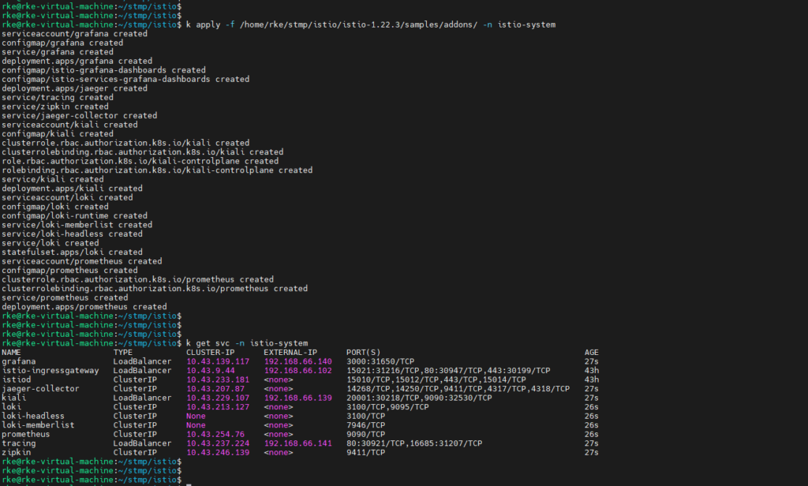
Task: Click 'serviceaccount/prometheus created' line
Action: pos(82,261)
